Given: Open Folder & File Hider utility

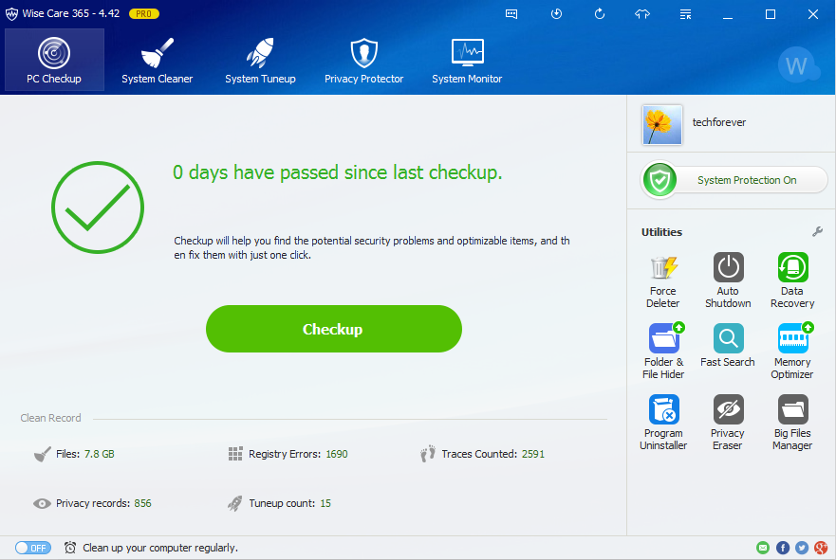Looking at the screenshot, I should click(x=662, y=352).
